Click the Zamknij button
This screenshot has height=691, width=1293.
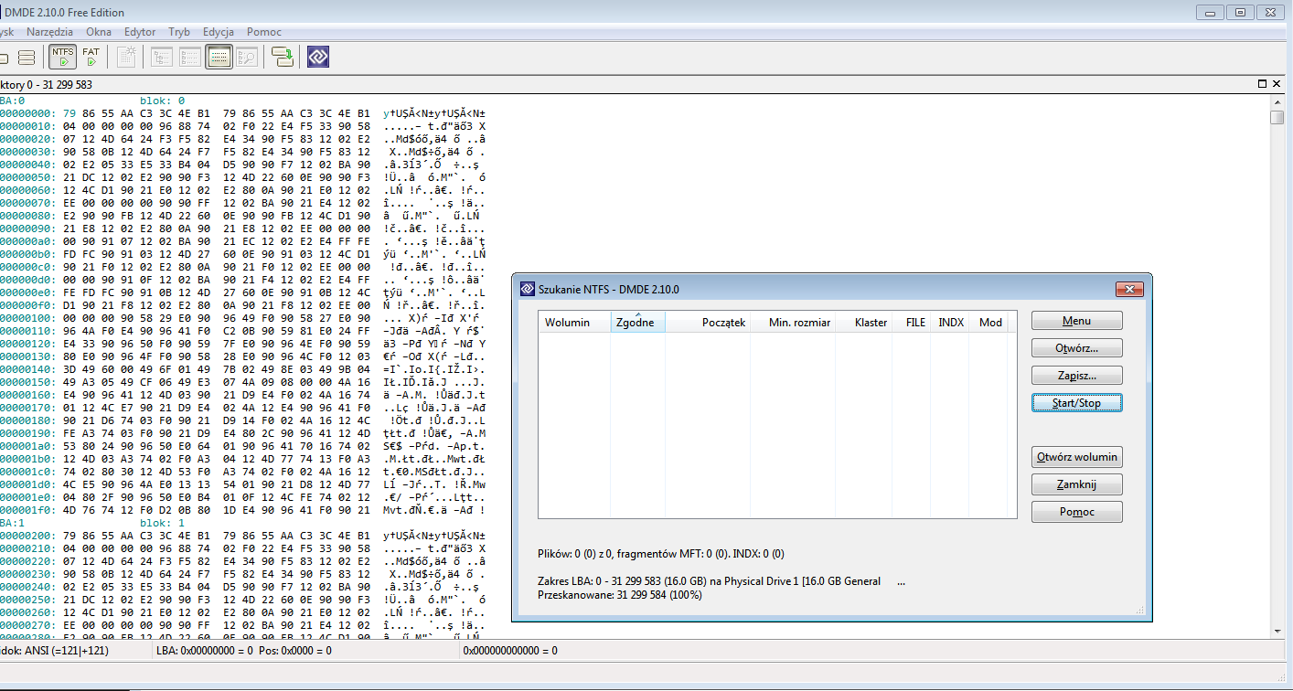click(x=1076, y=484)
